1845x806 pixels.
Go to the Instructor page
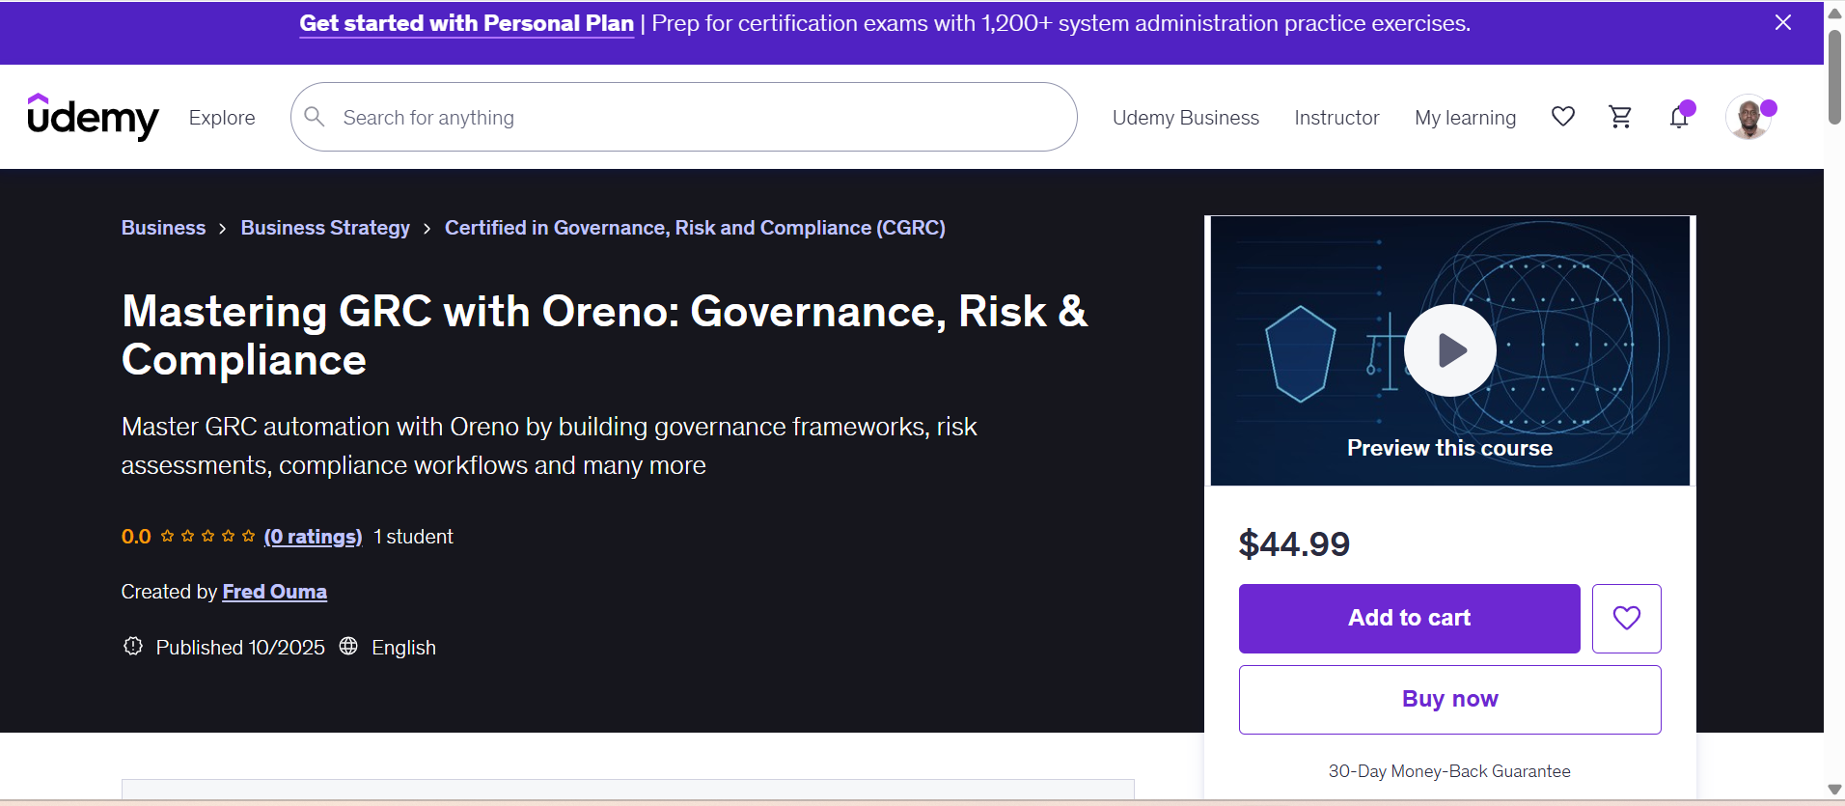1336,118
